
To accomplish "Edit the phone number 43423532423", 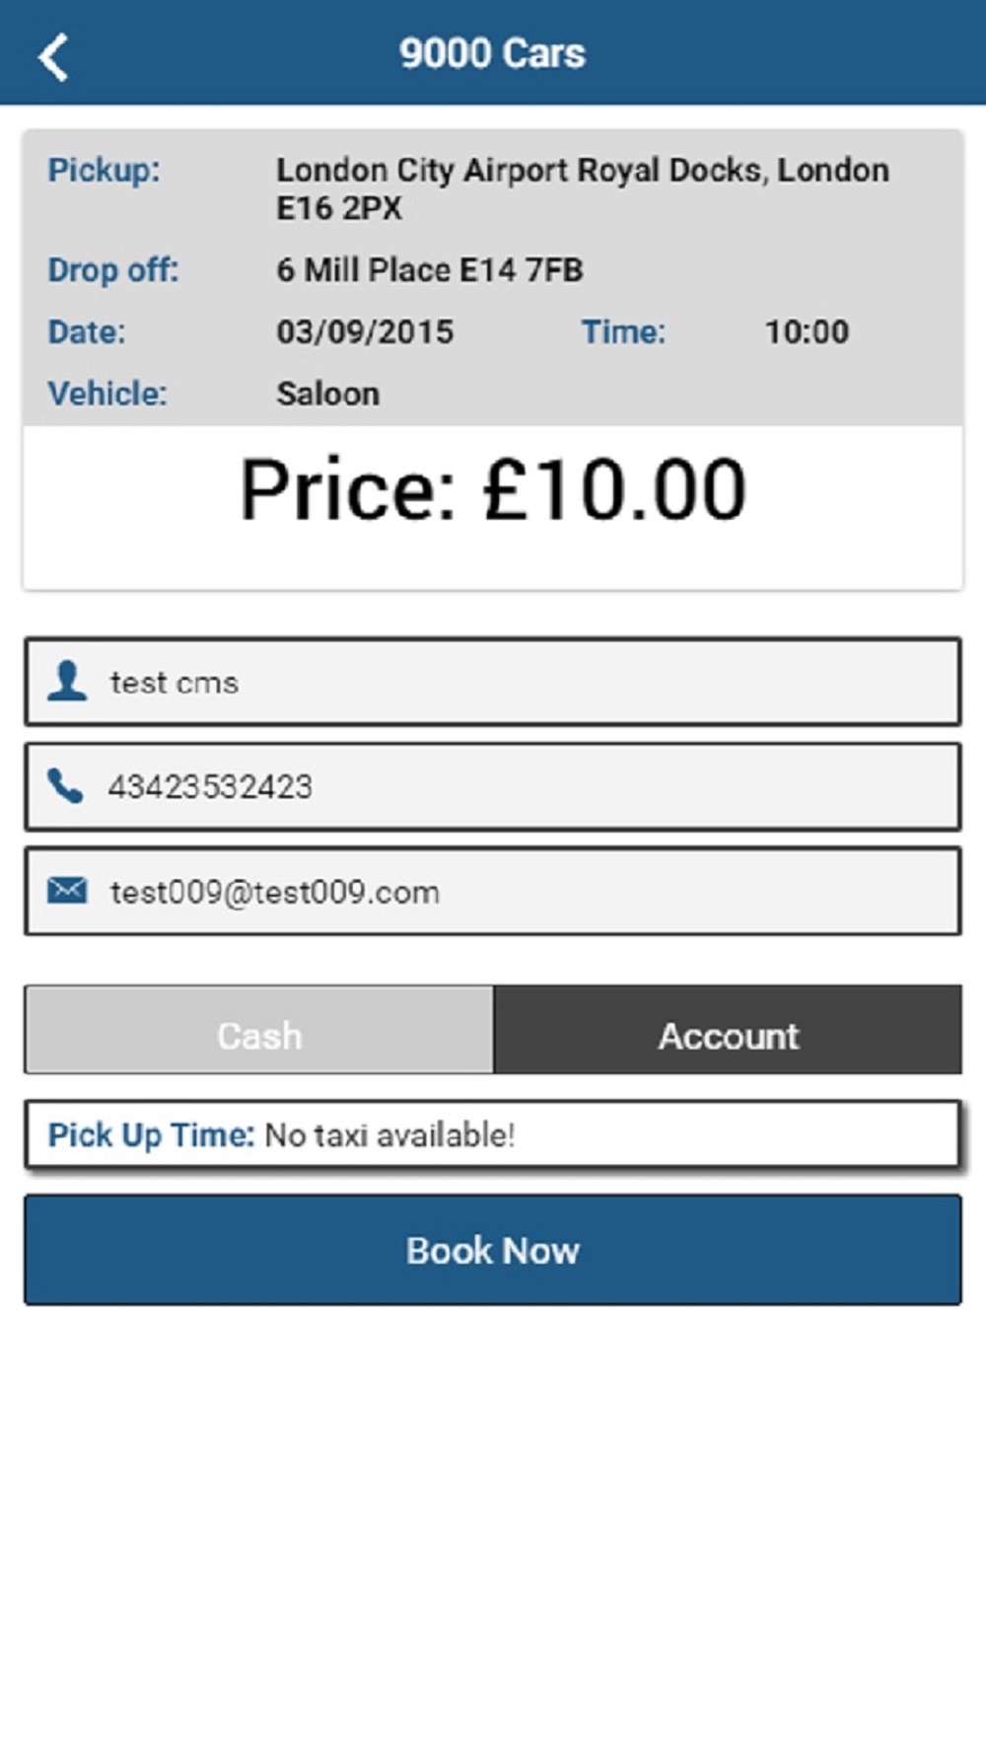I will 493,787.
